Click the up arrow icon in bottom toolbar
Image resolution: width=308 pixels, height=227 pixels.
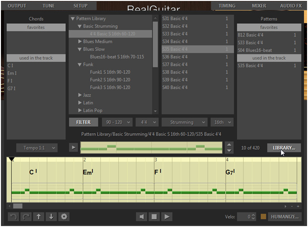tap(39, 217)
